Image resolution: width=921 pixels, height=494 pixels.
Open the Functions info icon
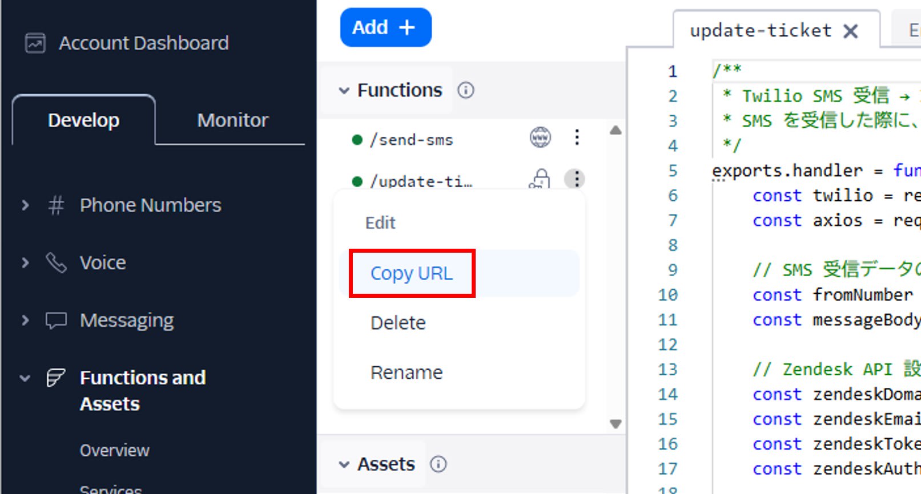(466, 90)
